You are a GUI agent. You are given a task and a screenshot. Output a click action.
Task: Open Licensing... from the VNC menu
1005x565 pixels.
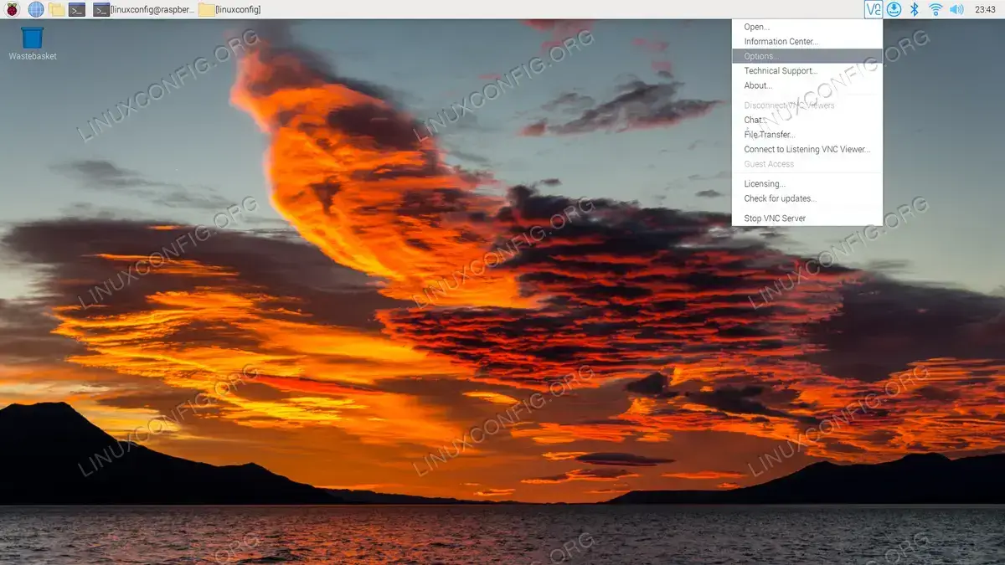coord(807,184)
